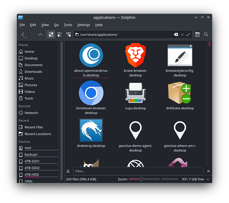Select brave-browser.desktop file
Image resolution: width=229 pixels, height=203 pixels.
click(x=135, y=60)
